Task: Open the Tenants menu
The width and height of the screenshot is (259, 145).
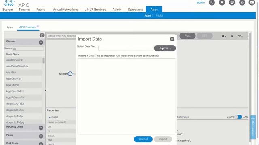Action: (x=24, y=10)
